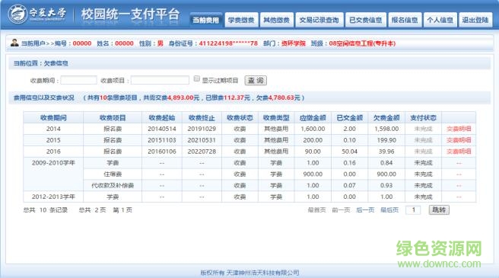This screenshot has height=278, width=499.
Task: Click the footer 天津神州浩天科技有限公司 text
Action: pyautogui.click(x=262, y=273)
